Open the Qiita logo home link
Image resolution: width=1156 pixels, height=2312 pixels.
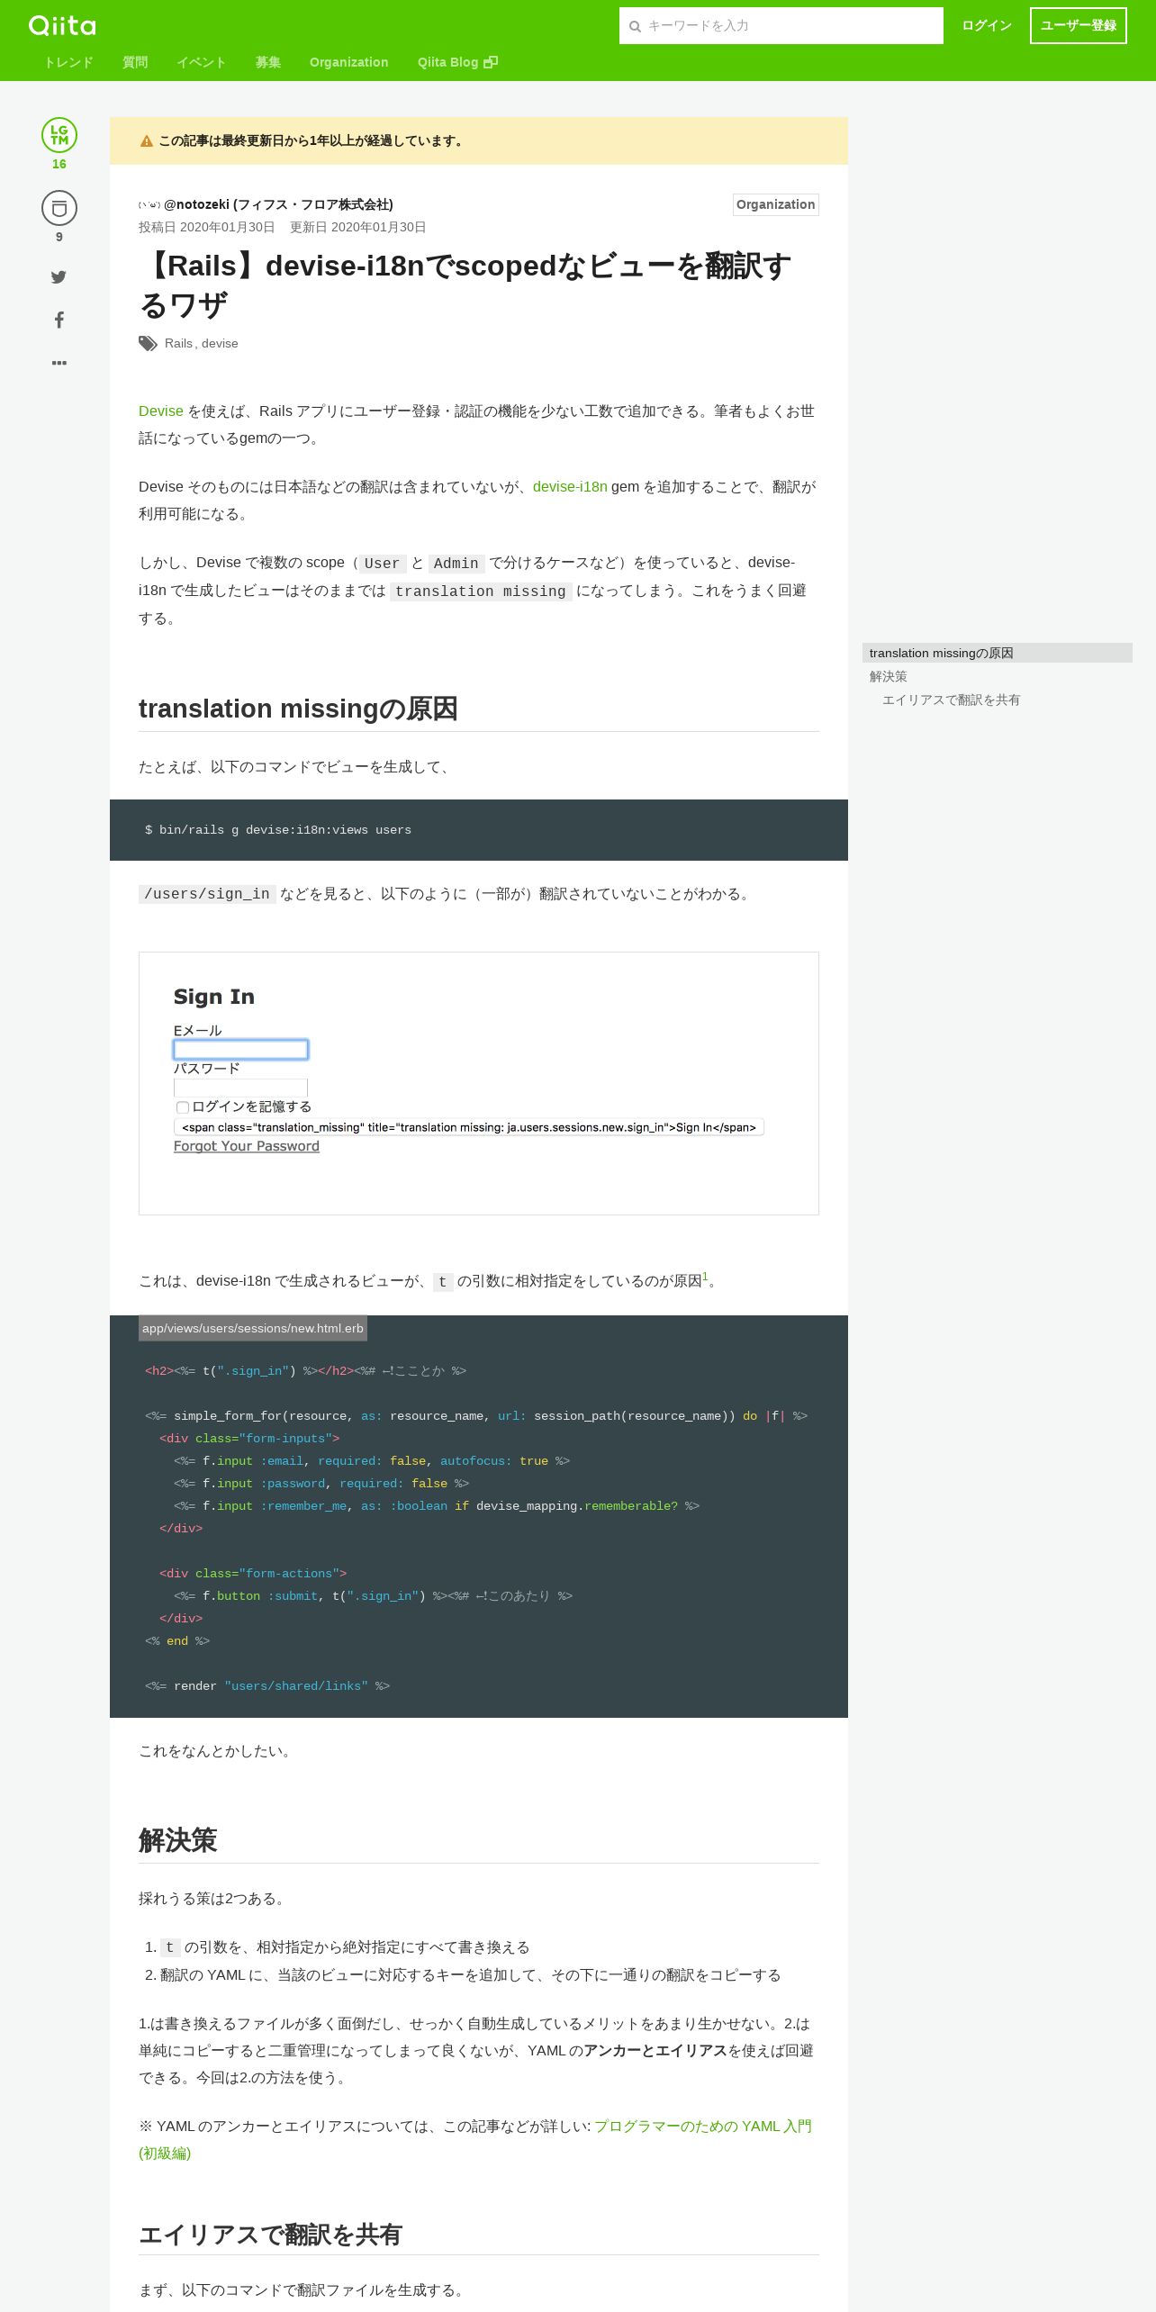[62, 25]
